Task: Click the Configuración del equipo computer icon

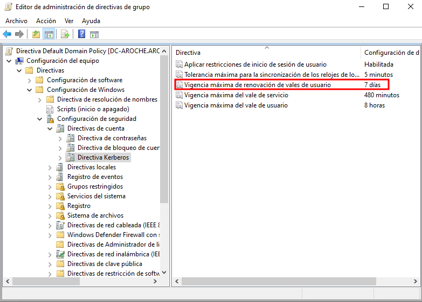Action: [x=19, y=61]
